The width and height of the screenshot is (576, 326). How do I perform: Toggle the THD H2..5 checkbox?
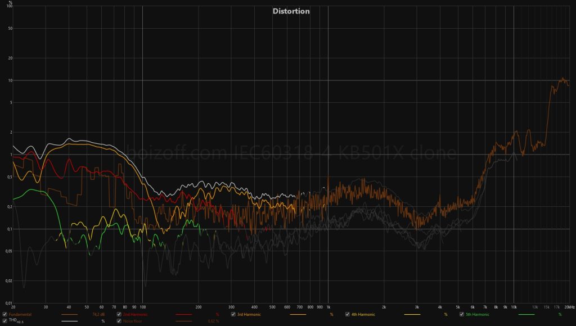4,321
